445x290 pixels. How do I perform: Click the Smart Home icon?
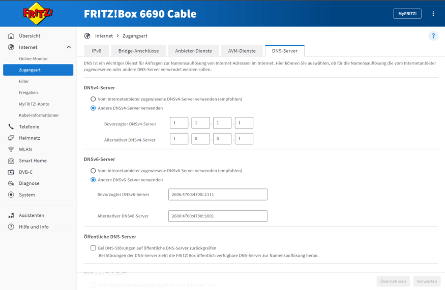click(11, 160)
